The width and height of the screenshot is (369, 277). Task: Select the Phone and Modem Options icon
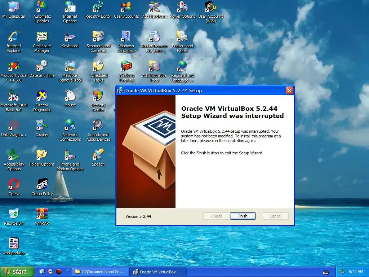click(70, 160)
